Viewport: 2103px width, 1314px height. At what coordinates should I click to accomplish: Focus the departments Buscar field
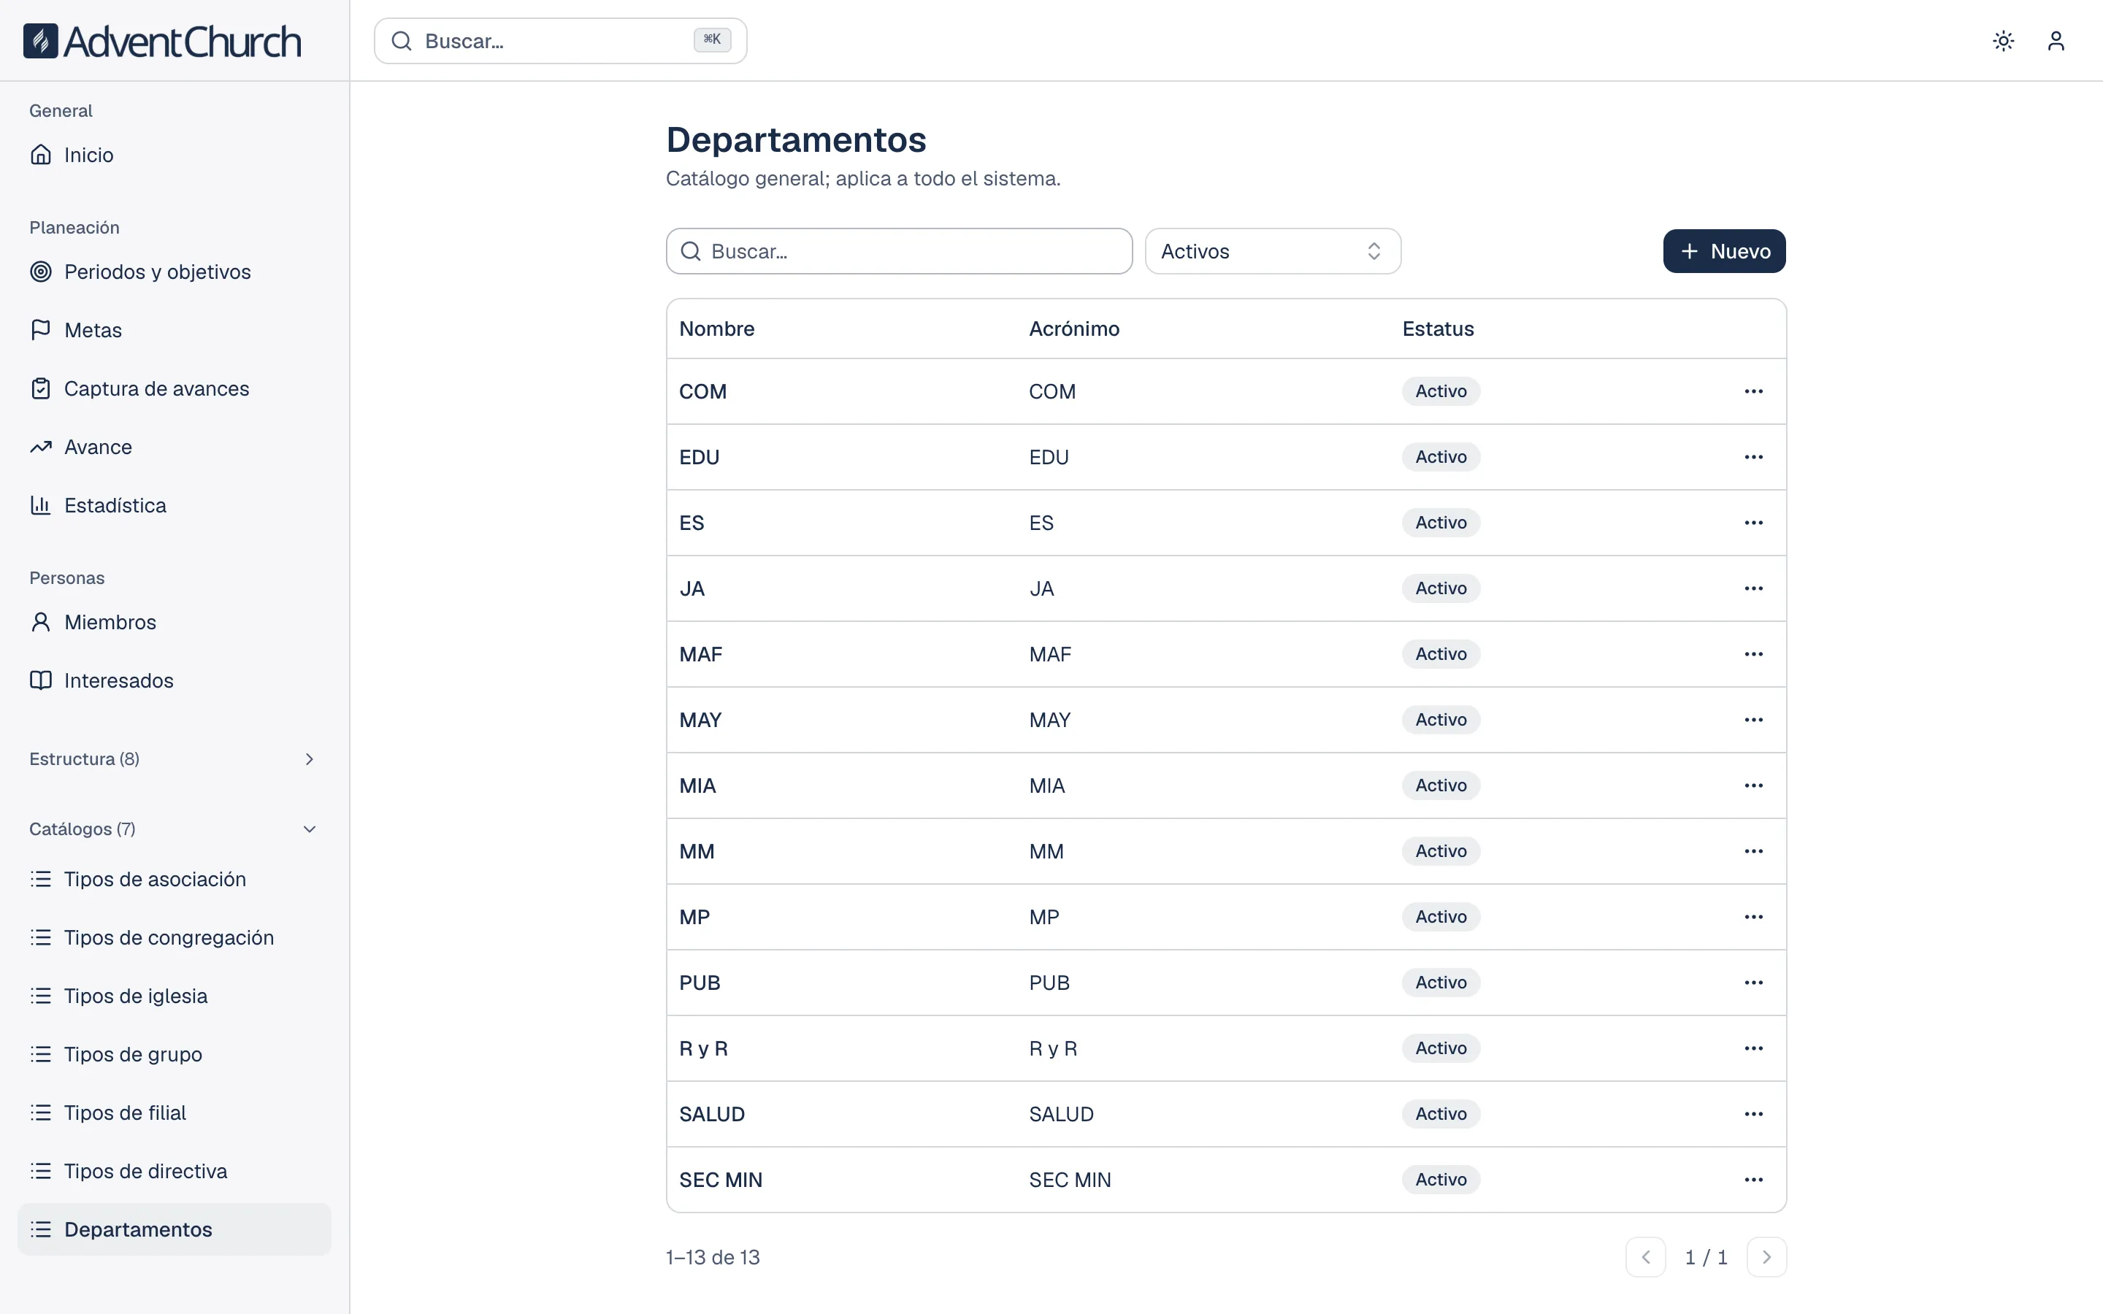899,251
